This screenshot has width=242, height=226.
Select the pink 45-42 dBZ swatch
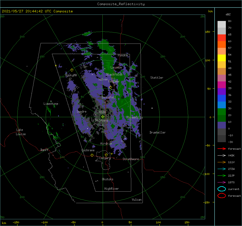(222, 78)
